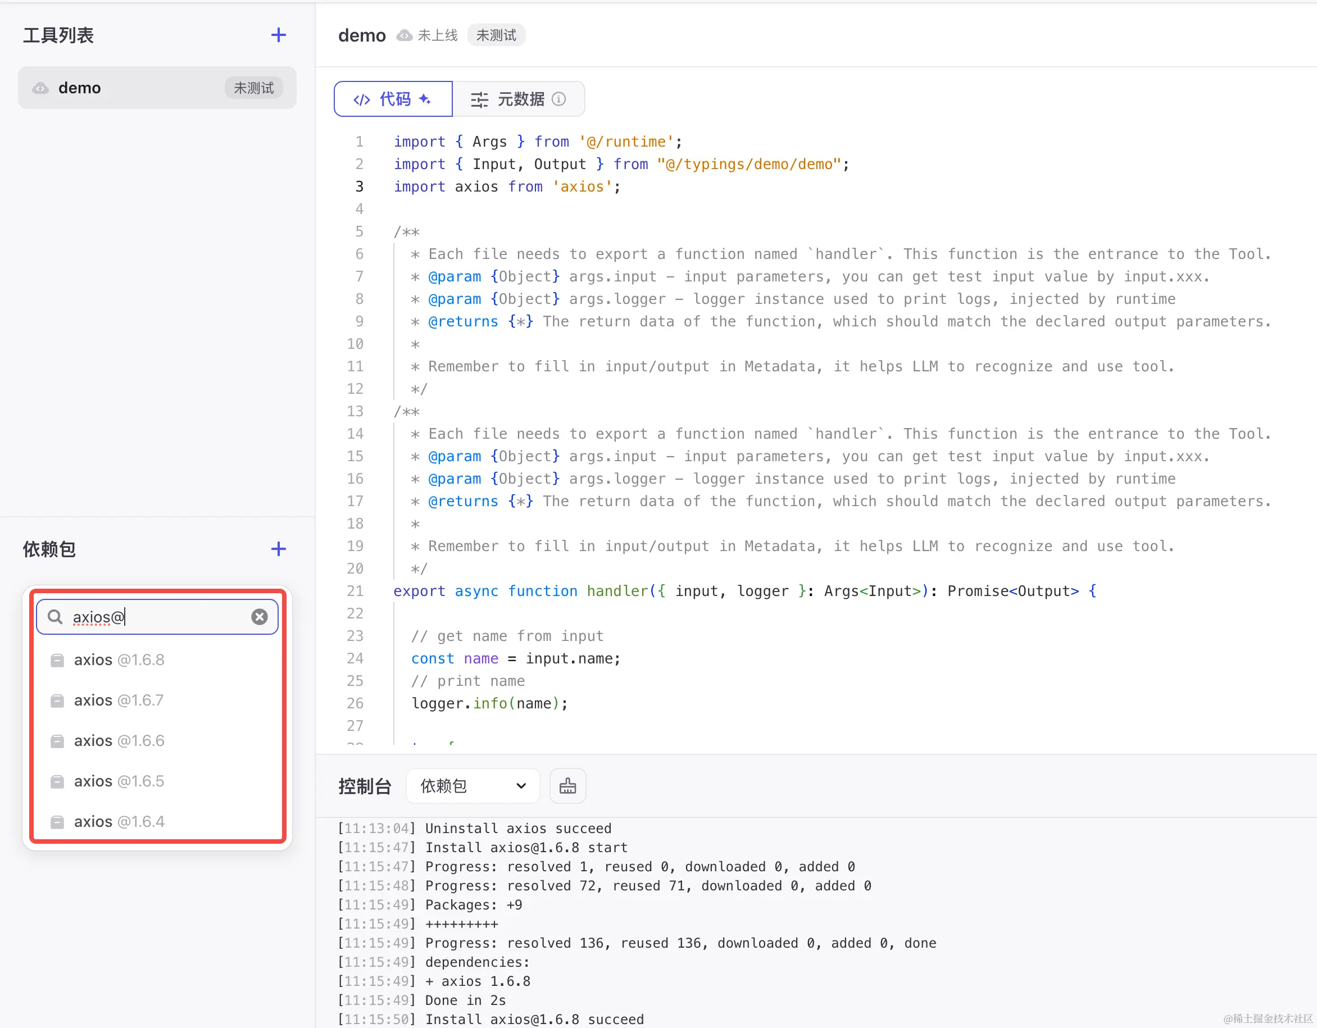Viewport: 1317px width, 1028px height.
Task: Click the 工具列表 heading
Action: pyautogui.click(x=58, y=35)
